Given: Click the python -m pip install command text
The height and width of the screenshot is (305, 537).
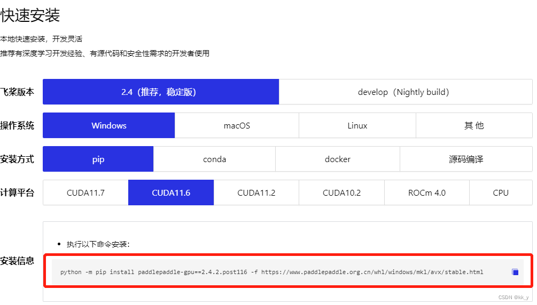Looking at the screenshot, I should tap(271, 272).
